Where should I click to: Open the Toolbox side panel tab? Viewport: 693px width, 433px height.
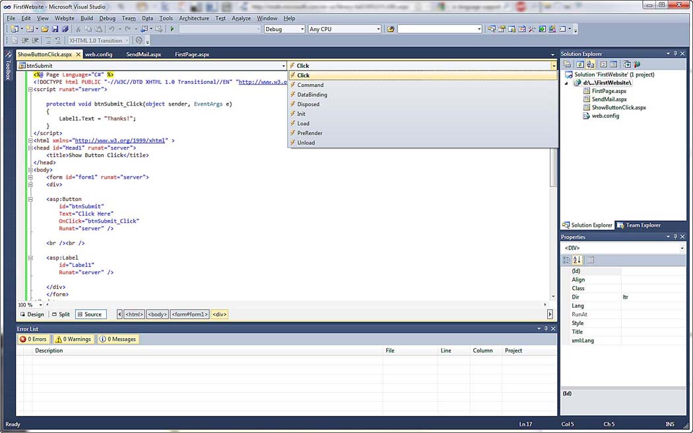(8, 65)
